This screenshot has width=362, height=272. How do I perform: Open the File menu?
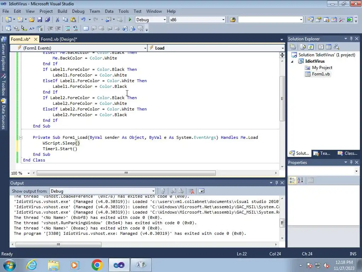click(6, 11)
